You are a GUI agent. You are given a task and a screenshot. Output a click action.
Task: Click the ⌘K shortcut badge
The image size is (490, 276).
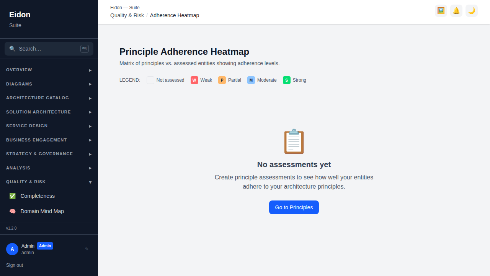click(85, 48)
